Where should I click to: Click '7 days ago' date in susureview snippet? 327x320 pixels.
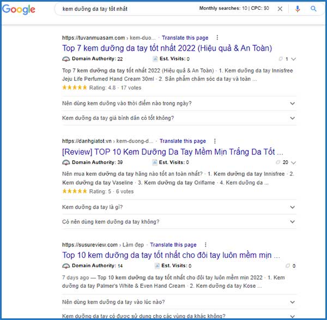click(76, 277)
